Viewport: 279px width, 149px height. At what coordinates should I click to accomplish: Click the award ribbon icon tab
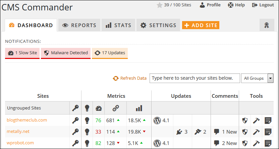point(267,25)
